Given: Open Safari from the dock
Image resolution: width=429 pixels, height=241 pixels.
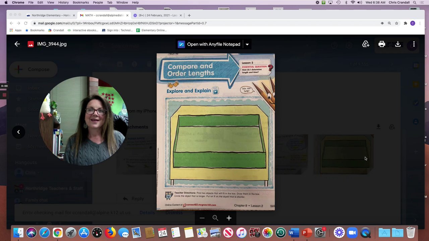Looking at the screenshot, I should [x=45, y=232].
